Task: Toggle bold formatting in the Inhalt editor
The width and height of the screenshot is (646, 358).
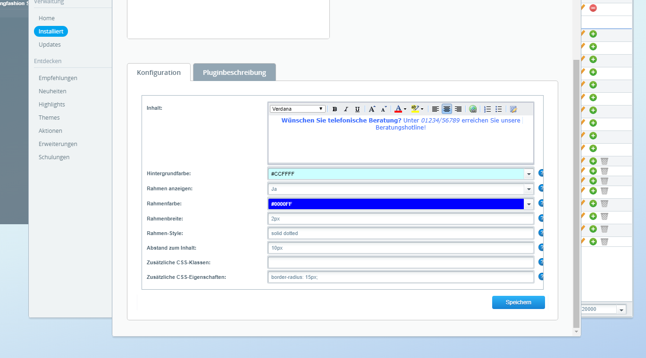Action: pyautogui.click(x=335, y=109)
